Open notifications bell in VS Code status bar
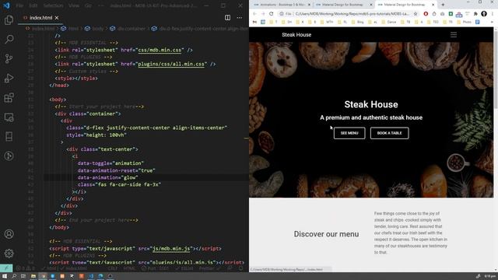Screen dimensions: 498x280 point(240,268)
